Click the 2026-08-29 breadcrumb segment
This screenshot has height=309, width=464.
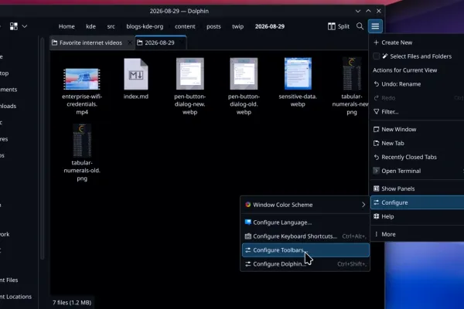click(x=270, y=26)
